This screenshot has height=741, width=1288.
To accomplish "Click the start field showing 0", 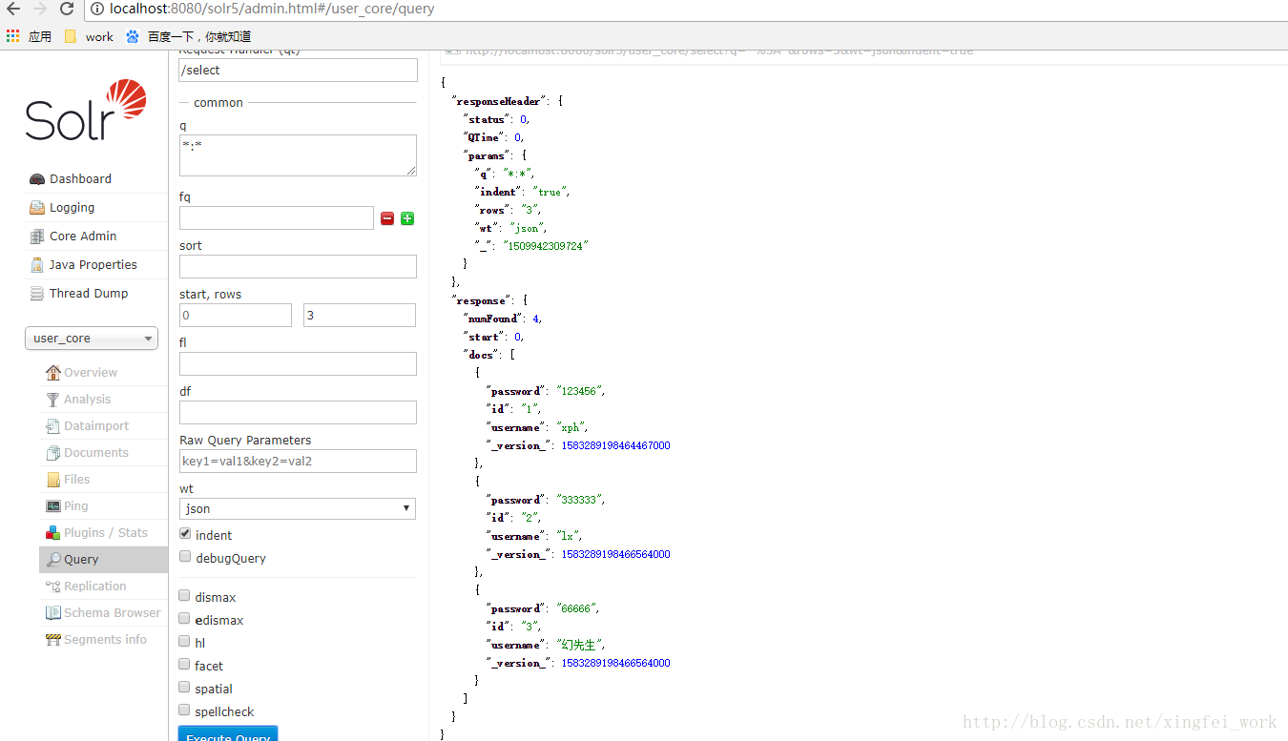I will coord(236,315).
